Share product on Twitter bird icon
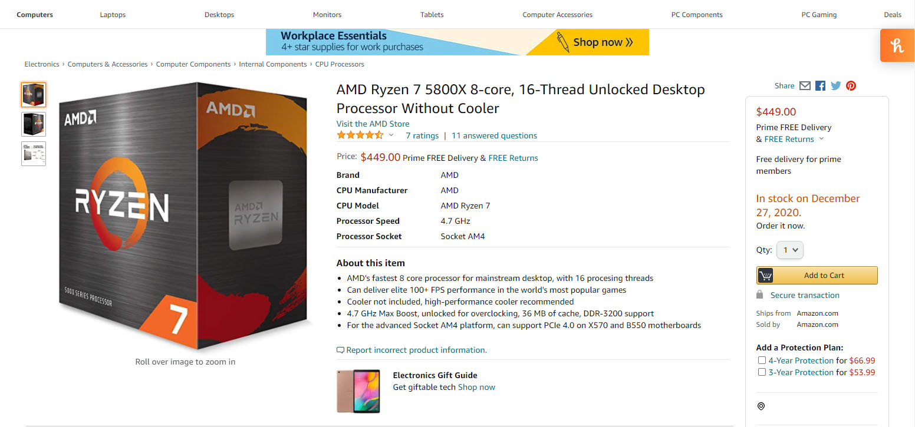The width and height of the screenshot is (915, 427). (x=835, y=86)
